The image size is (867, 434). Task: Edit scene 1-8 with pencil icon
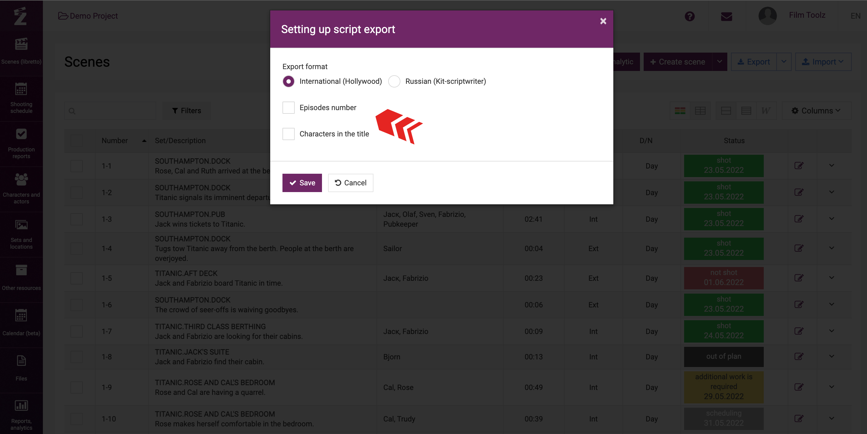click(x=799, y=356)
